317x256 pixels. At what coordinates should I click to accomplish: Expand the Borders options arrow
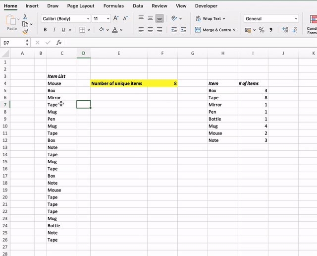pyautogui.click(x=89, y=30)
